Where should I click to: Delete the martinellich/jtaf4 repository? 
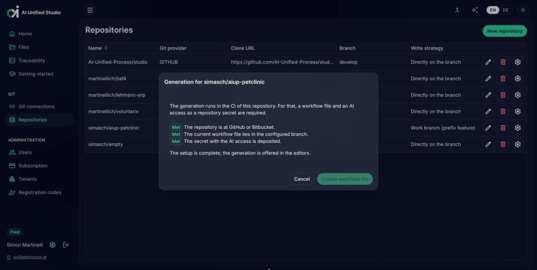tap(503, 79)
